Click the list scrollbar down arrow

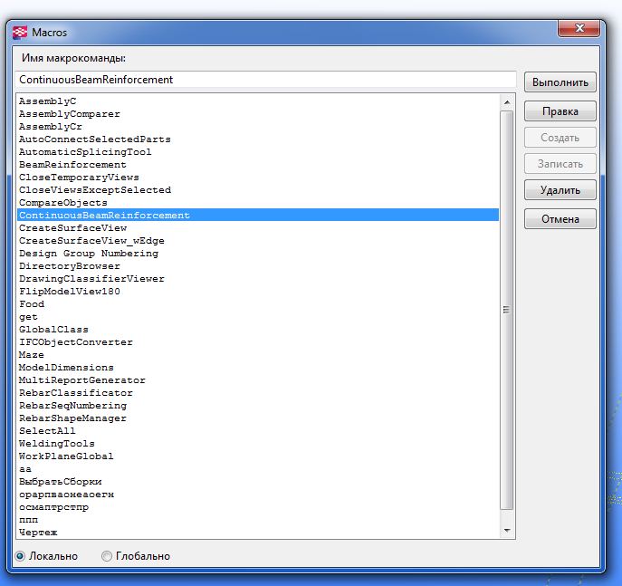[507, 531]
